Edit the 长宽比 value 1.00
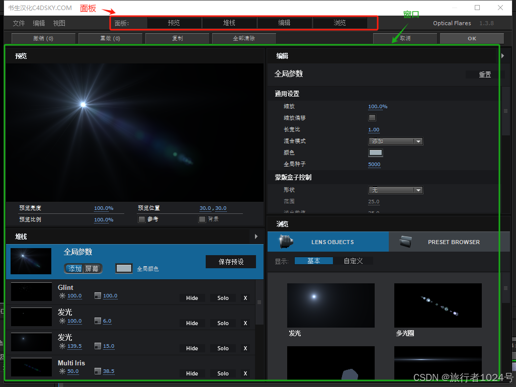Image resolution: width=516 pixels, height=387 pixels. [x=374, y=129]
